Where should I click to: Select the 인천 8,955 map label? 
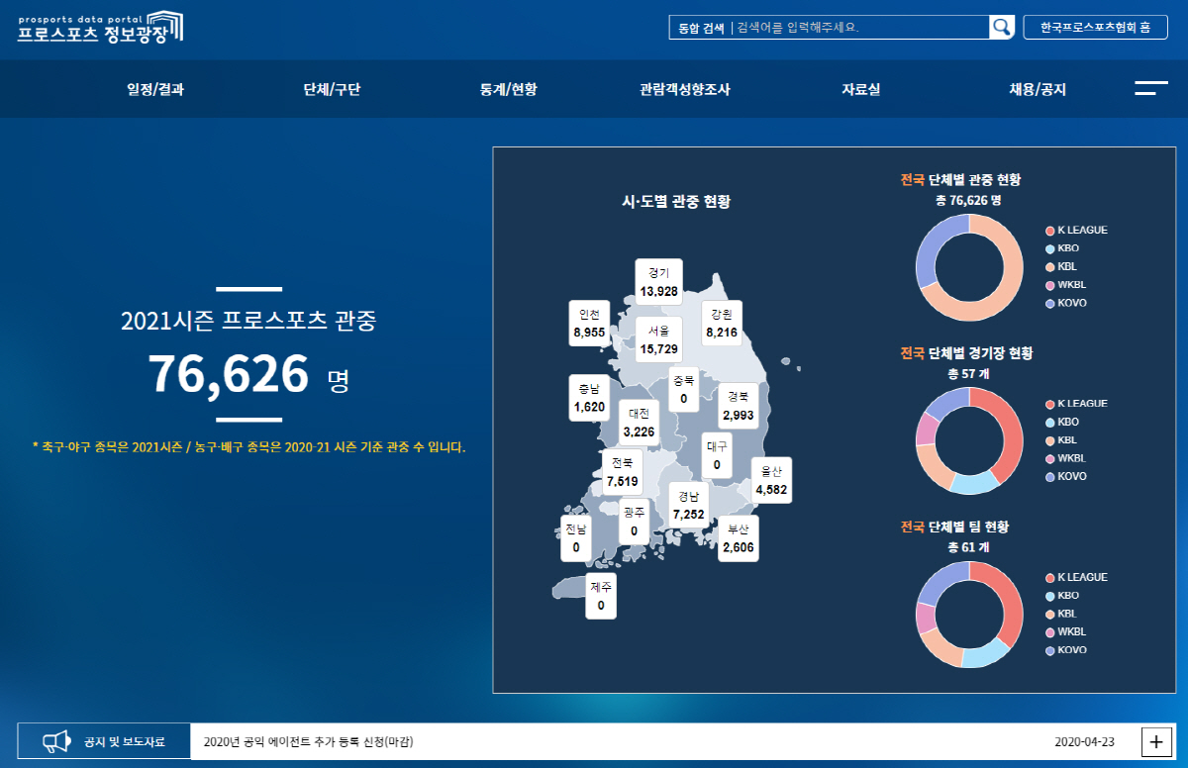pos(589,324)
